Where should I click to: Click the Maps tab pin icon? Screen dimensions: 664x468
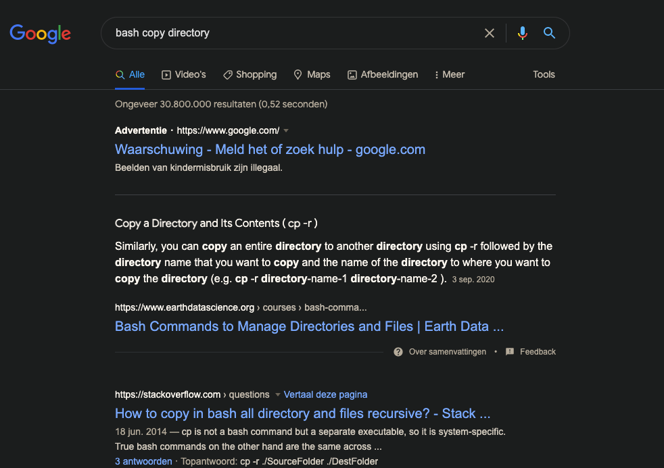298,75
